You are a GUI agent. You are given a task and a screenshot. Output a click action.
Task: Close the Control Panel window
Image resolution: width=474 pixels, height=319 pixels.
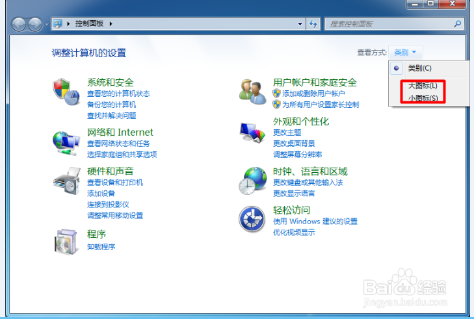pos(453,4)
